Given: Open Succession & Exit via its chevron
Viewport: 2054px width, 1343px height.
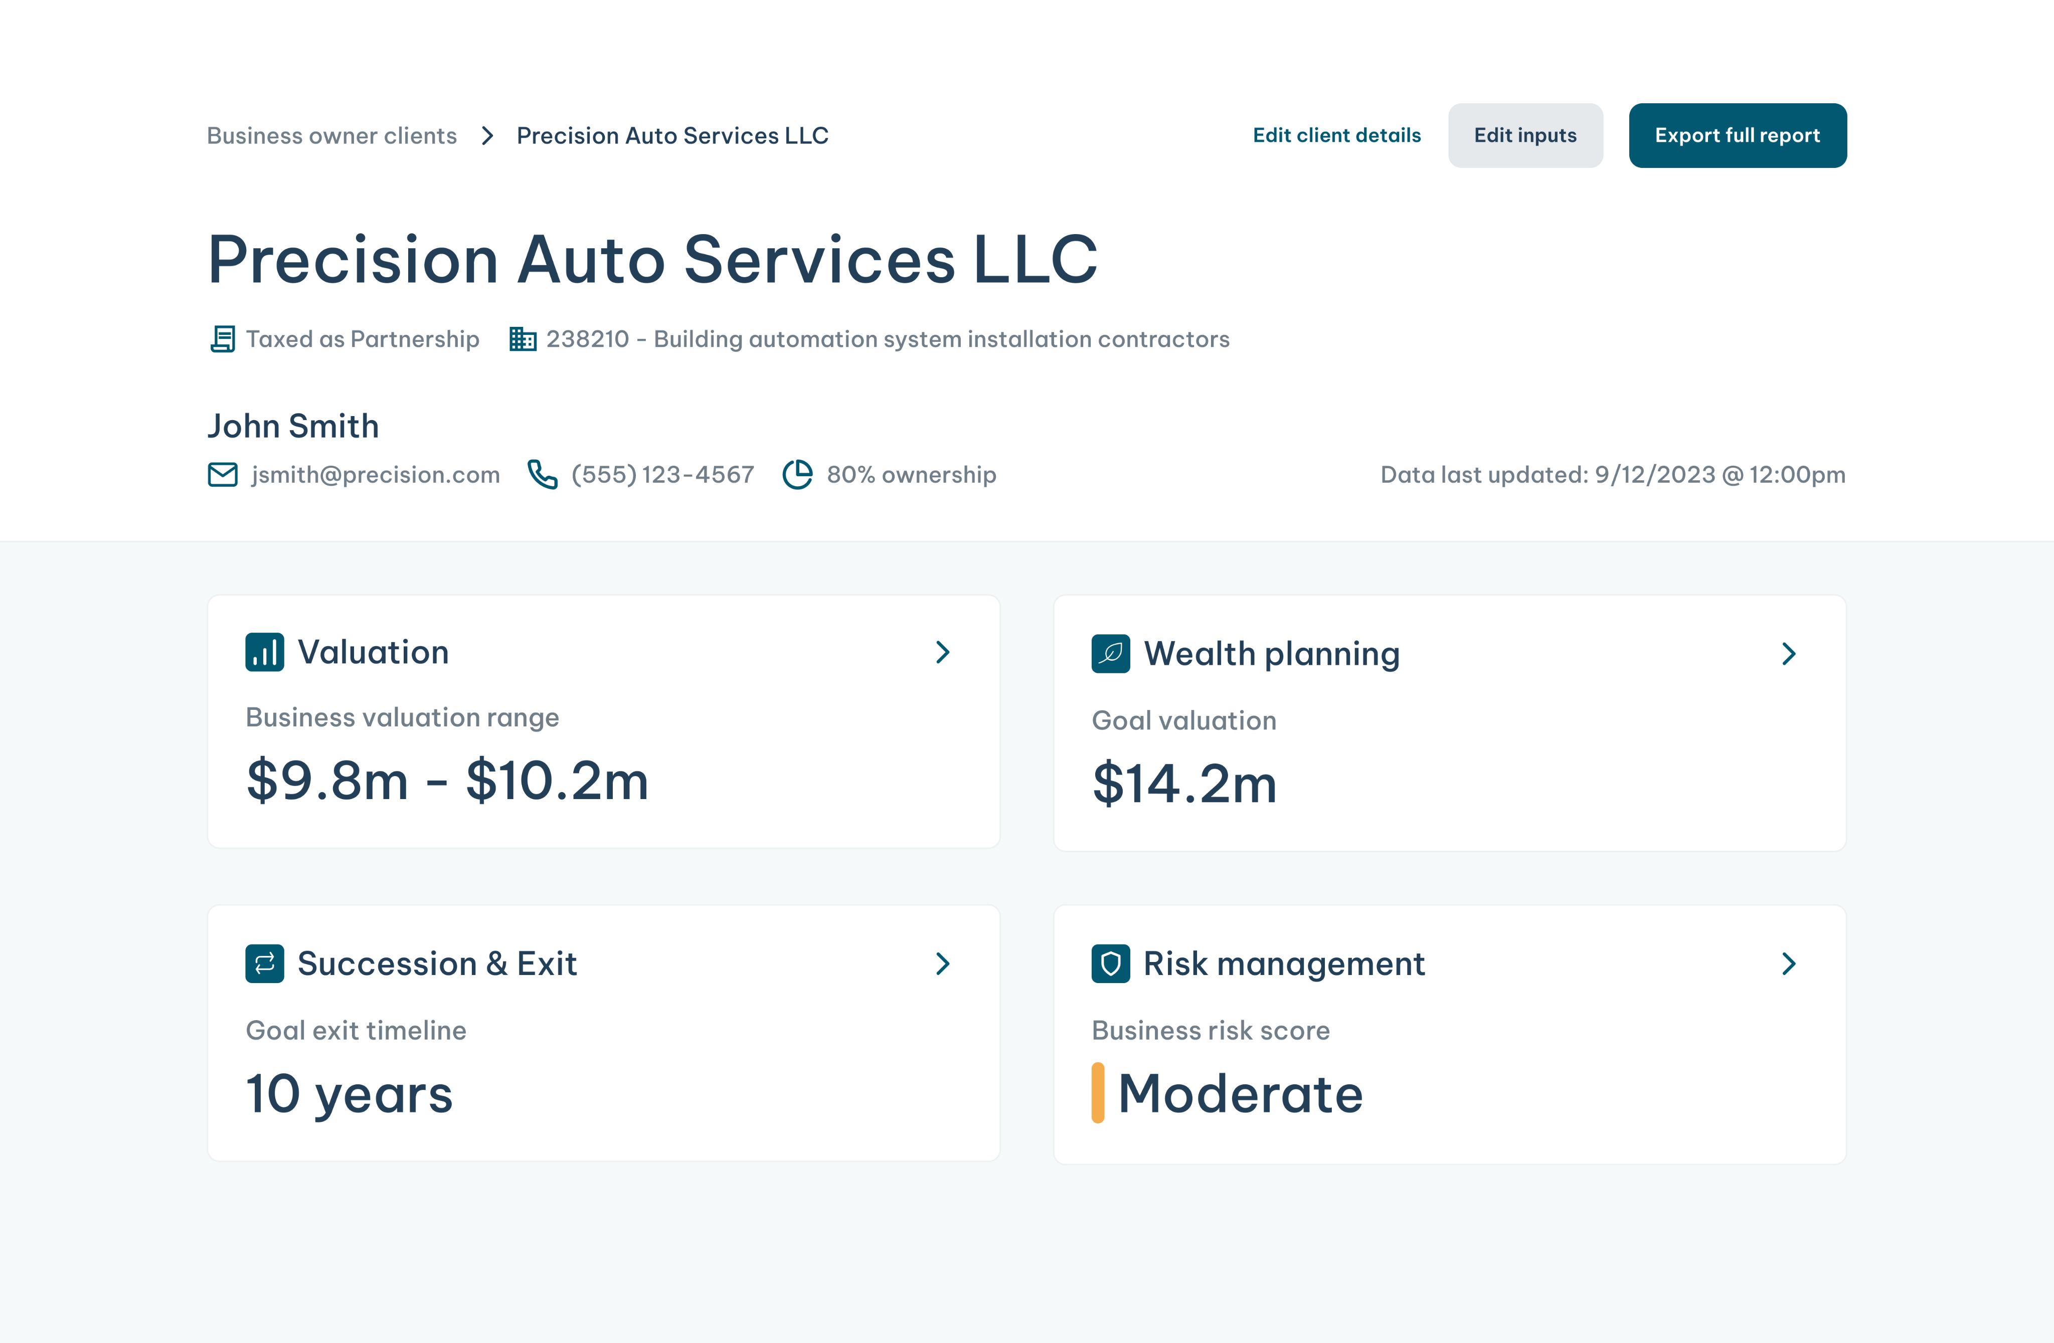Looking at the screenshot, I should click(x=942, y=964).
